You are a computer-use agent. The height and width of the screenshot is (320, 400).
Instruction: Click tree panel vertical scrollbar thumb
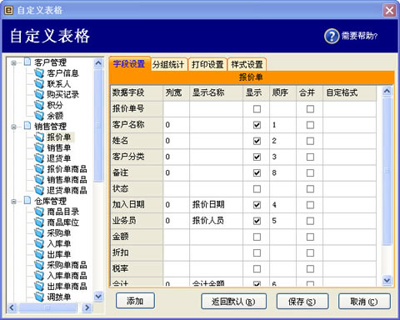pos(98,126)
